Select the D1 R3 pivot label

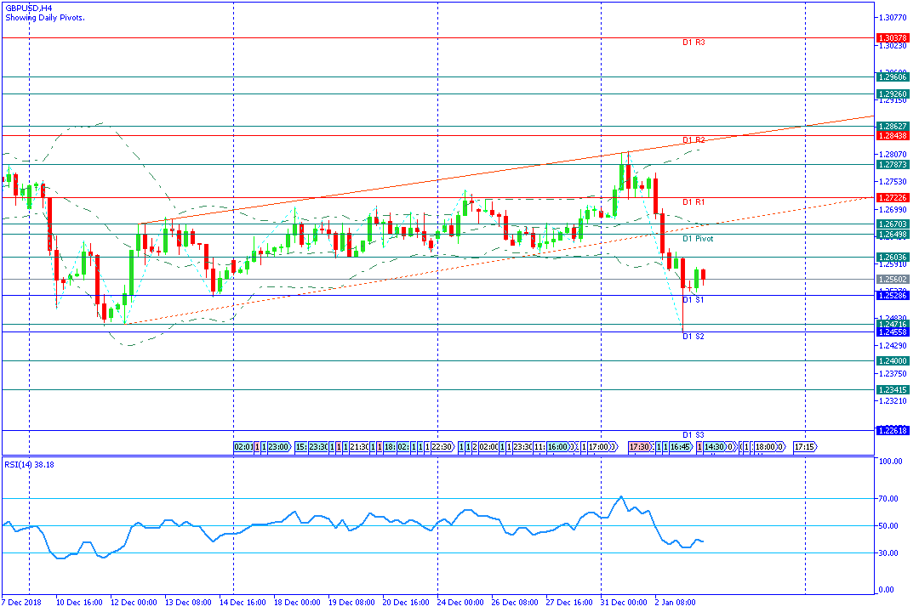click(694, 42)
